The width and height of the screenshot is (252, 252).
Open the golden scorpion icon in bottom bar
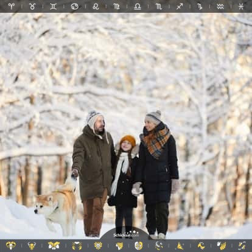[159, 245]
